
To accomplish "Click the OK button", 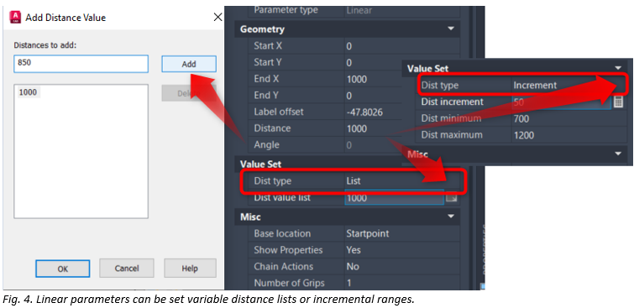I will (63, 269).
